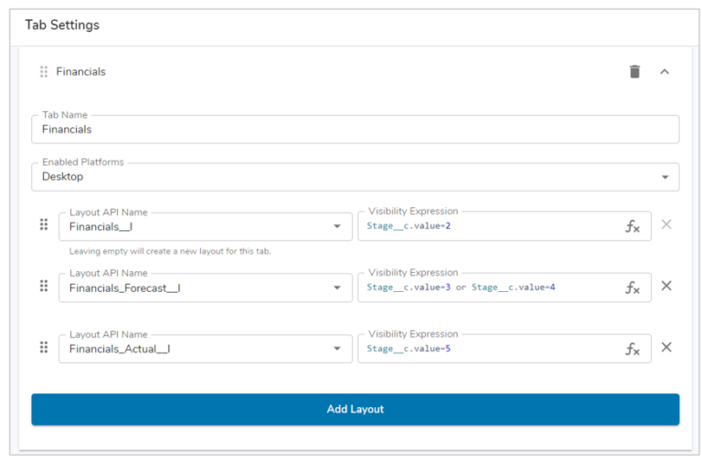This screenshot has width=702, height=460.
Task: Edit the Tab Name field
Action: 355,130
